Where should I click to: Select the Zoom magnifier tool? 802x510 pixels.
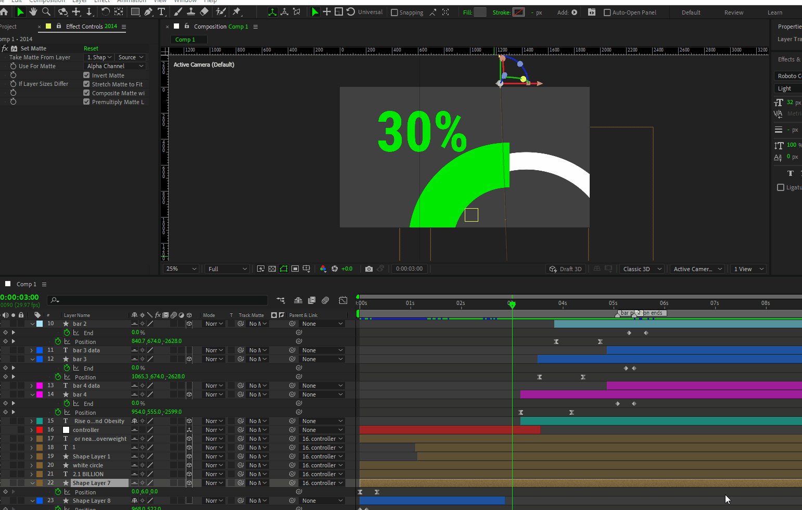pyautogui.click(x=46, y=11)
